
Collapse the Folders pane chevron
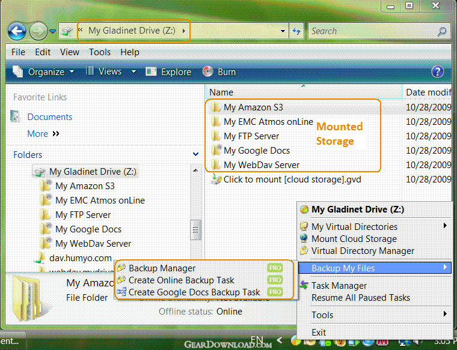pyautogui.click(x=195, y=154)
